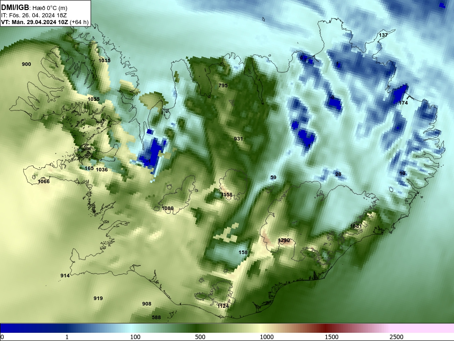Screen dimensions: 454x341
Task: Select the map value '919'
Action: [98, 298]
